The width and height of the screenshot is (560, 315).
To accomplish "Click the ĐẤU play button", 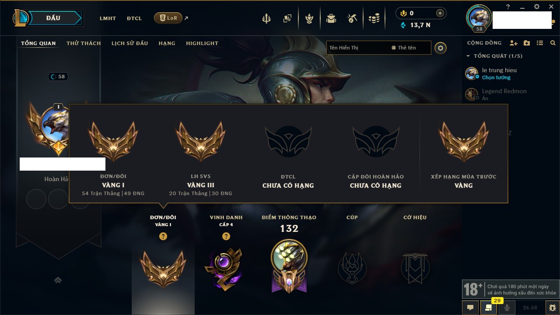I will click(53, 18).
